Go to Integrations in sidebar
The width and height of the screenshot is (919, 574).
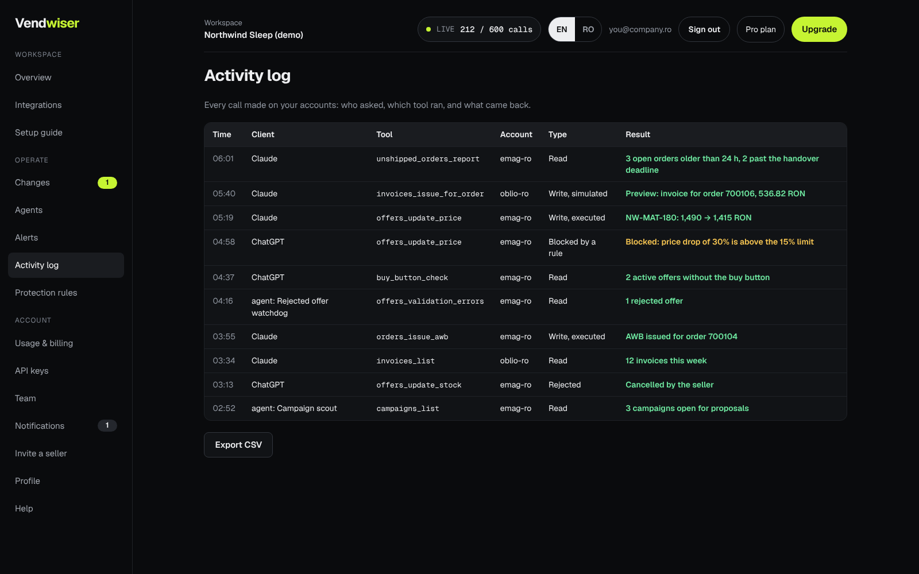tap(66, 105)
